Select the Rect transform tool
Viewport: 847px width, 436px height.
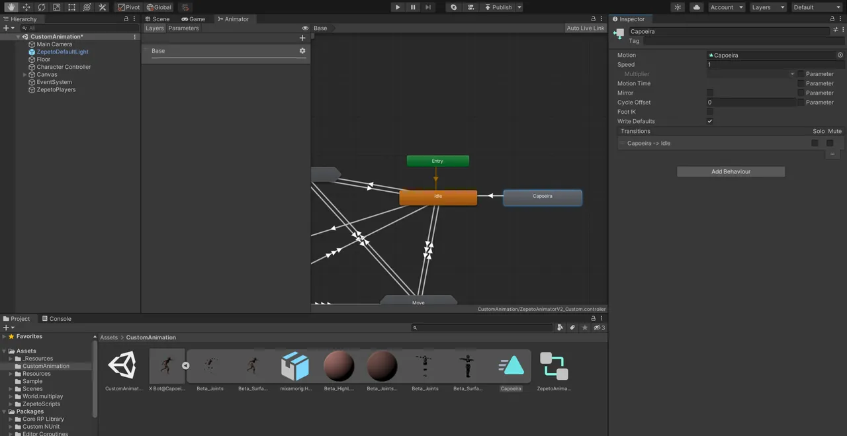click(71, 7)
